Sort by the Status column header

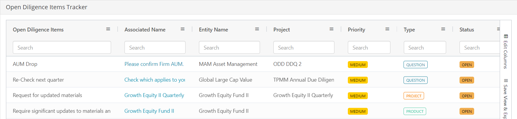click(x=467, y=30)
